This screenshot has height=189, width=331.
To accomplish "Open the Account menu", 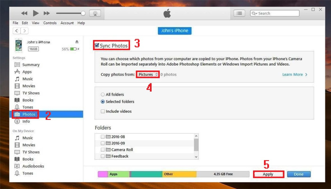I will coord(67,23).
